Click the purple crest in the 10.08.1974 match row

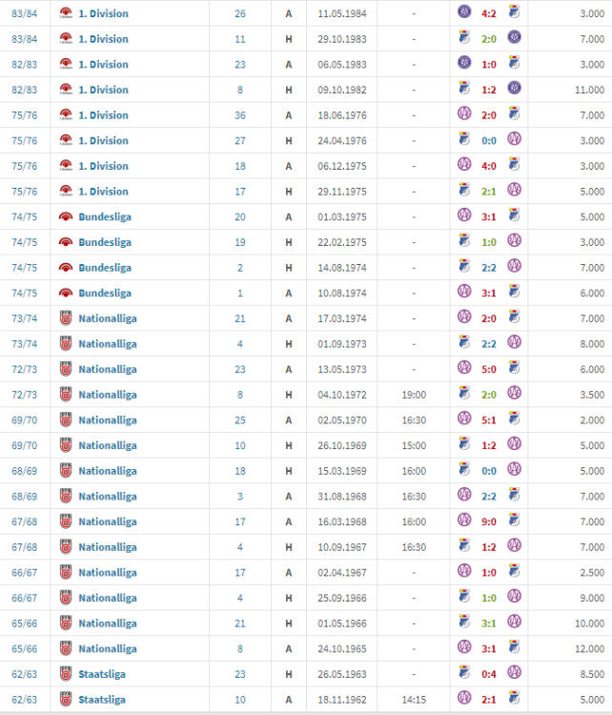point(464,293)
